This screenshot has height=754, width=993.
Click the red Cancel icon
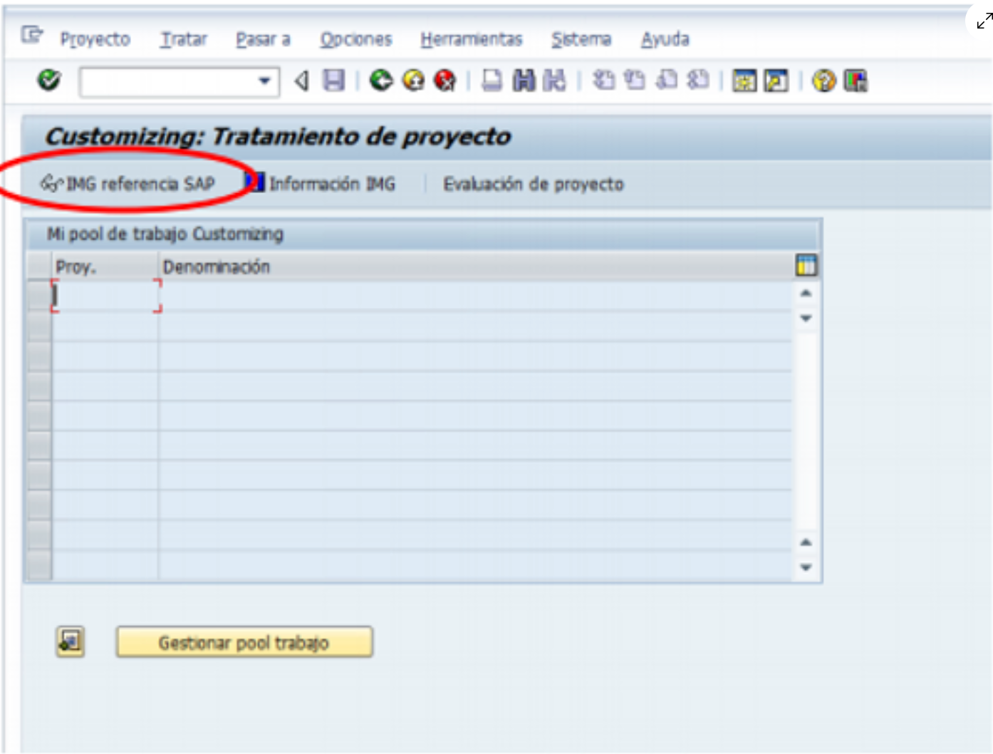(x=445, y=81)
